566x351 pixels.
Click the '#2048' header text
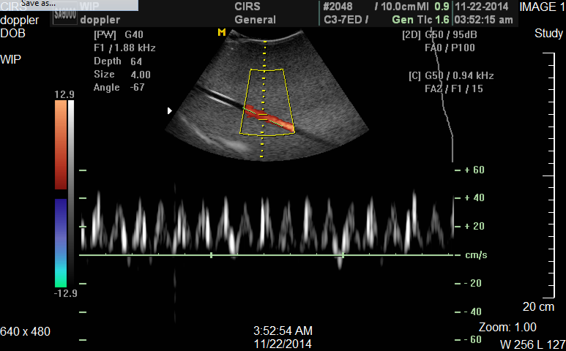(337, 7)
